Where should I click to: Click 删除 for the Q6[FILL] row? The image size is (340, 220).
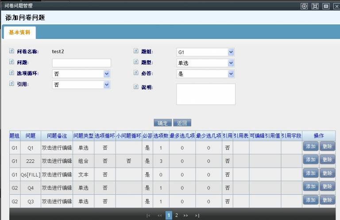[x=327, y=174]
